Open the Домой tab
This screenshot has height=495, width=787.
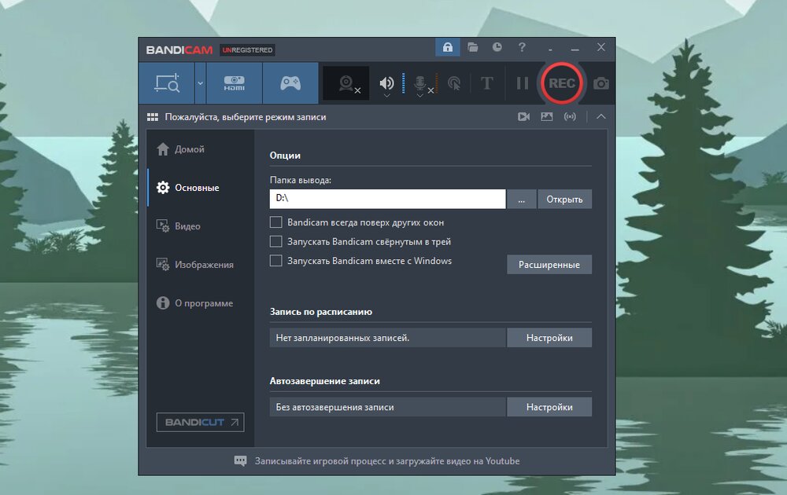[x=200, y=149]
